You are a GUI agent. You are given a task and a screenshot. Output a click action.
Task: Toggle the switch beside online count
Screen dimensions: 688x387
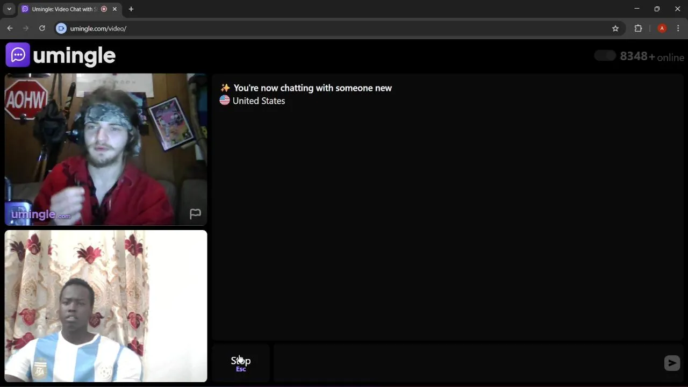[605, 56]
